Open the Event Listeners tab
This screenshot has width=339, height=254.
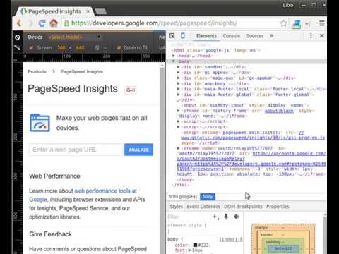pyautogui.click(x=203, y=207)
